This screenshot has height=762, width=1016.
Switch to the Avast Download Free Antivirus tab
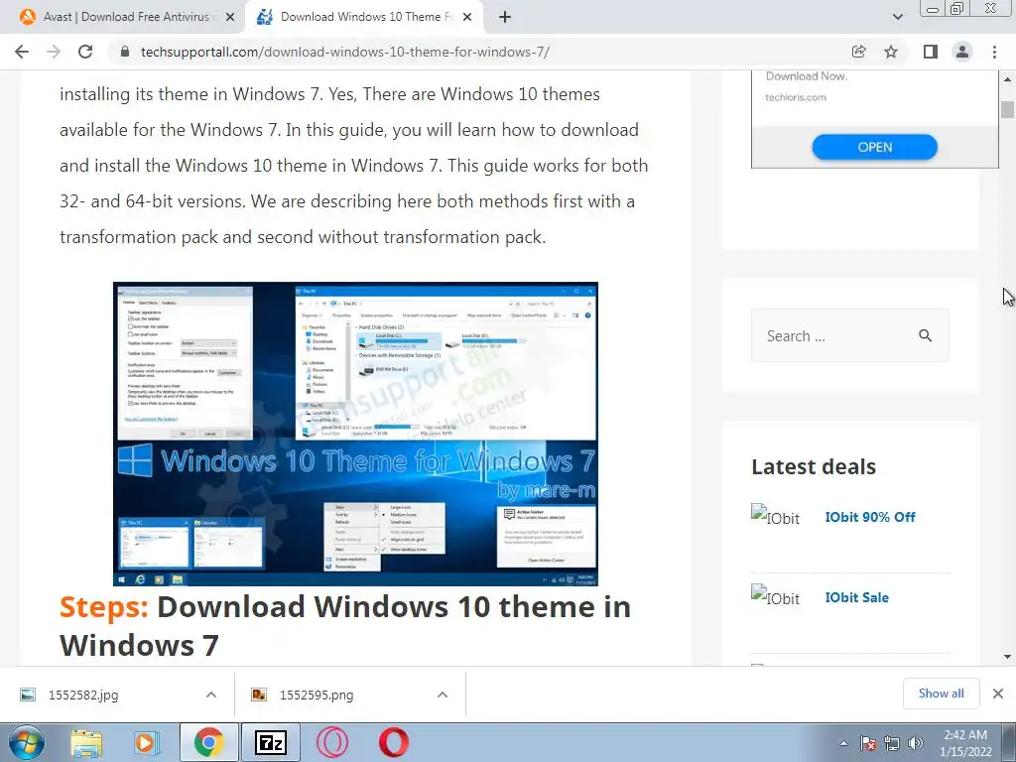[126, 17]
